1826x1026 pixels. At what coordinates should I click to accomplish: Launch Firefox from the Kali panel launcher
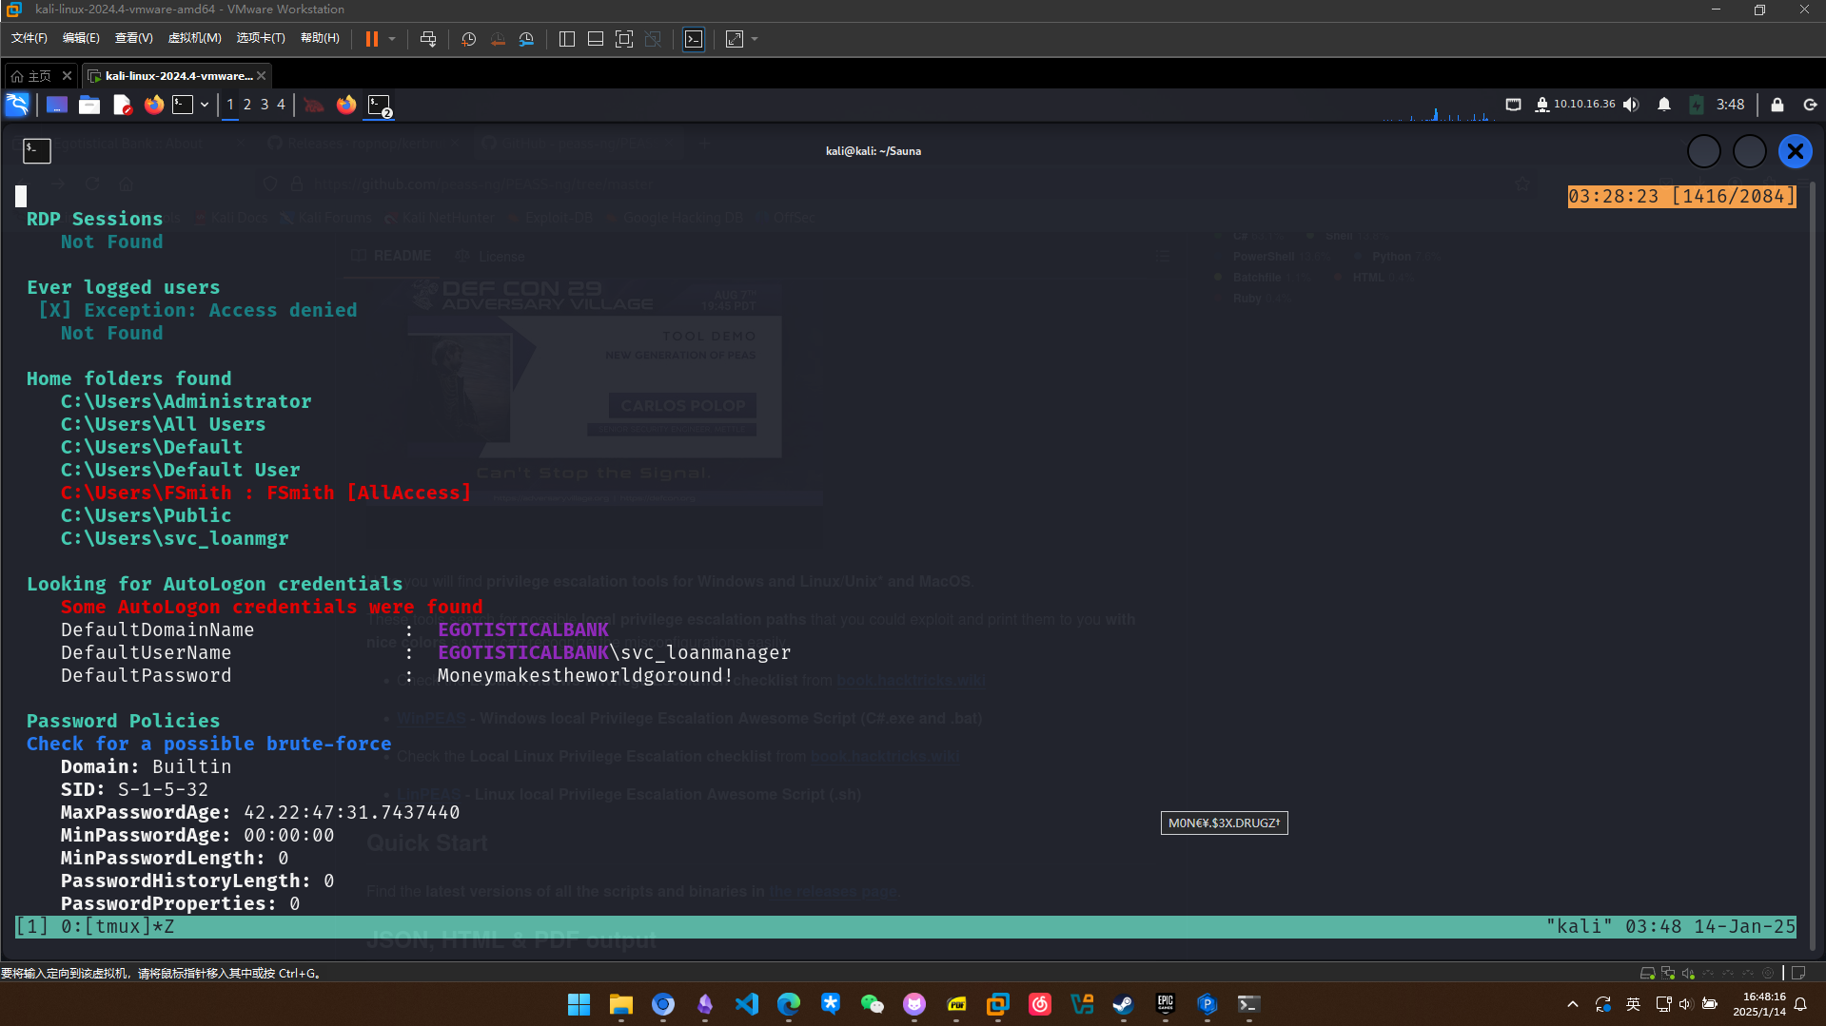point(153,105)
